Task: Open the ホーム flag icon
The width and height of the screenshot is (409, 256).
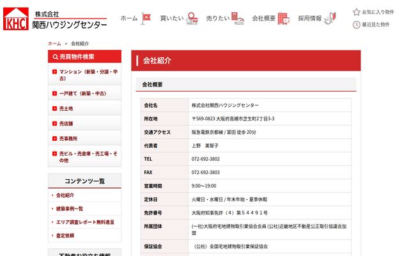Action: tap(146, 19)
